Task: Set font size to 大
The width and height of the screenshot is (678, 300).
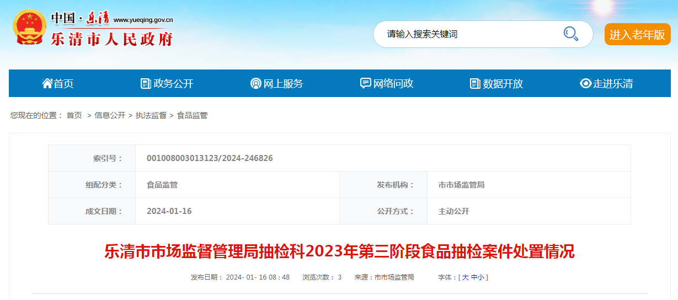Action: 465,277
